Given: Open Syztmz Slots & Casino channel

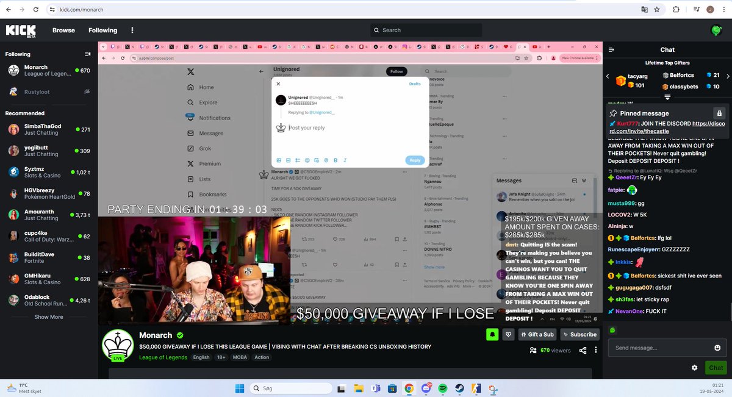Looking at the screenshot, I should [49, 172].
